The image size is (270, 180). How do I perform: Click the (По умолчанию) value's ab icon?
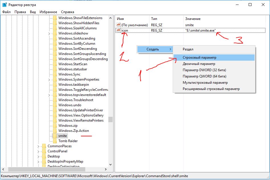point(119,25)
